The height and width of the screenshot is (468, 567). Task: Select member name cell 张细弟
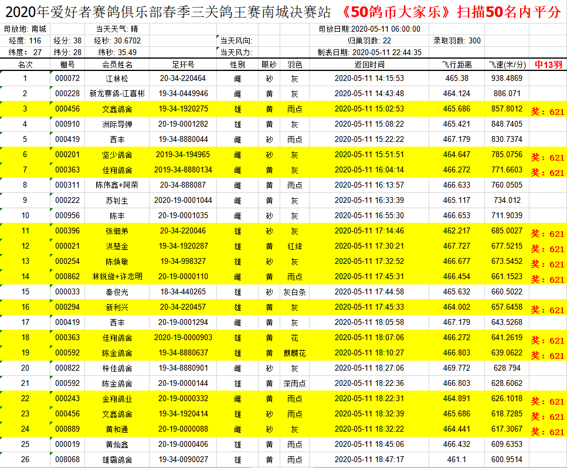point(117,230)
